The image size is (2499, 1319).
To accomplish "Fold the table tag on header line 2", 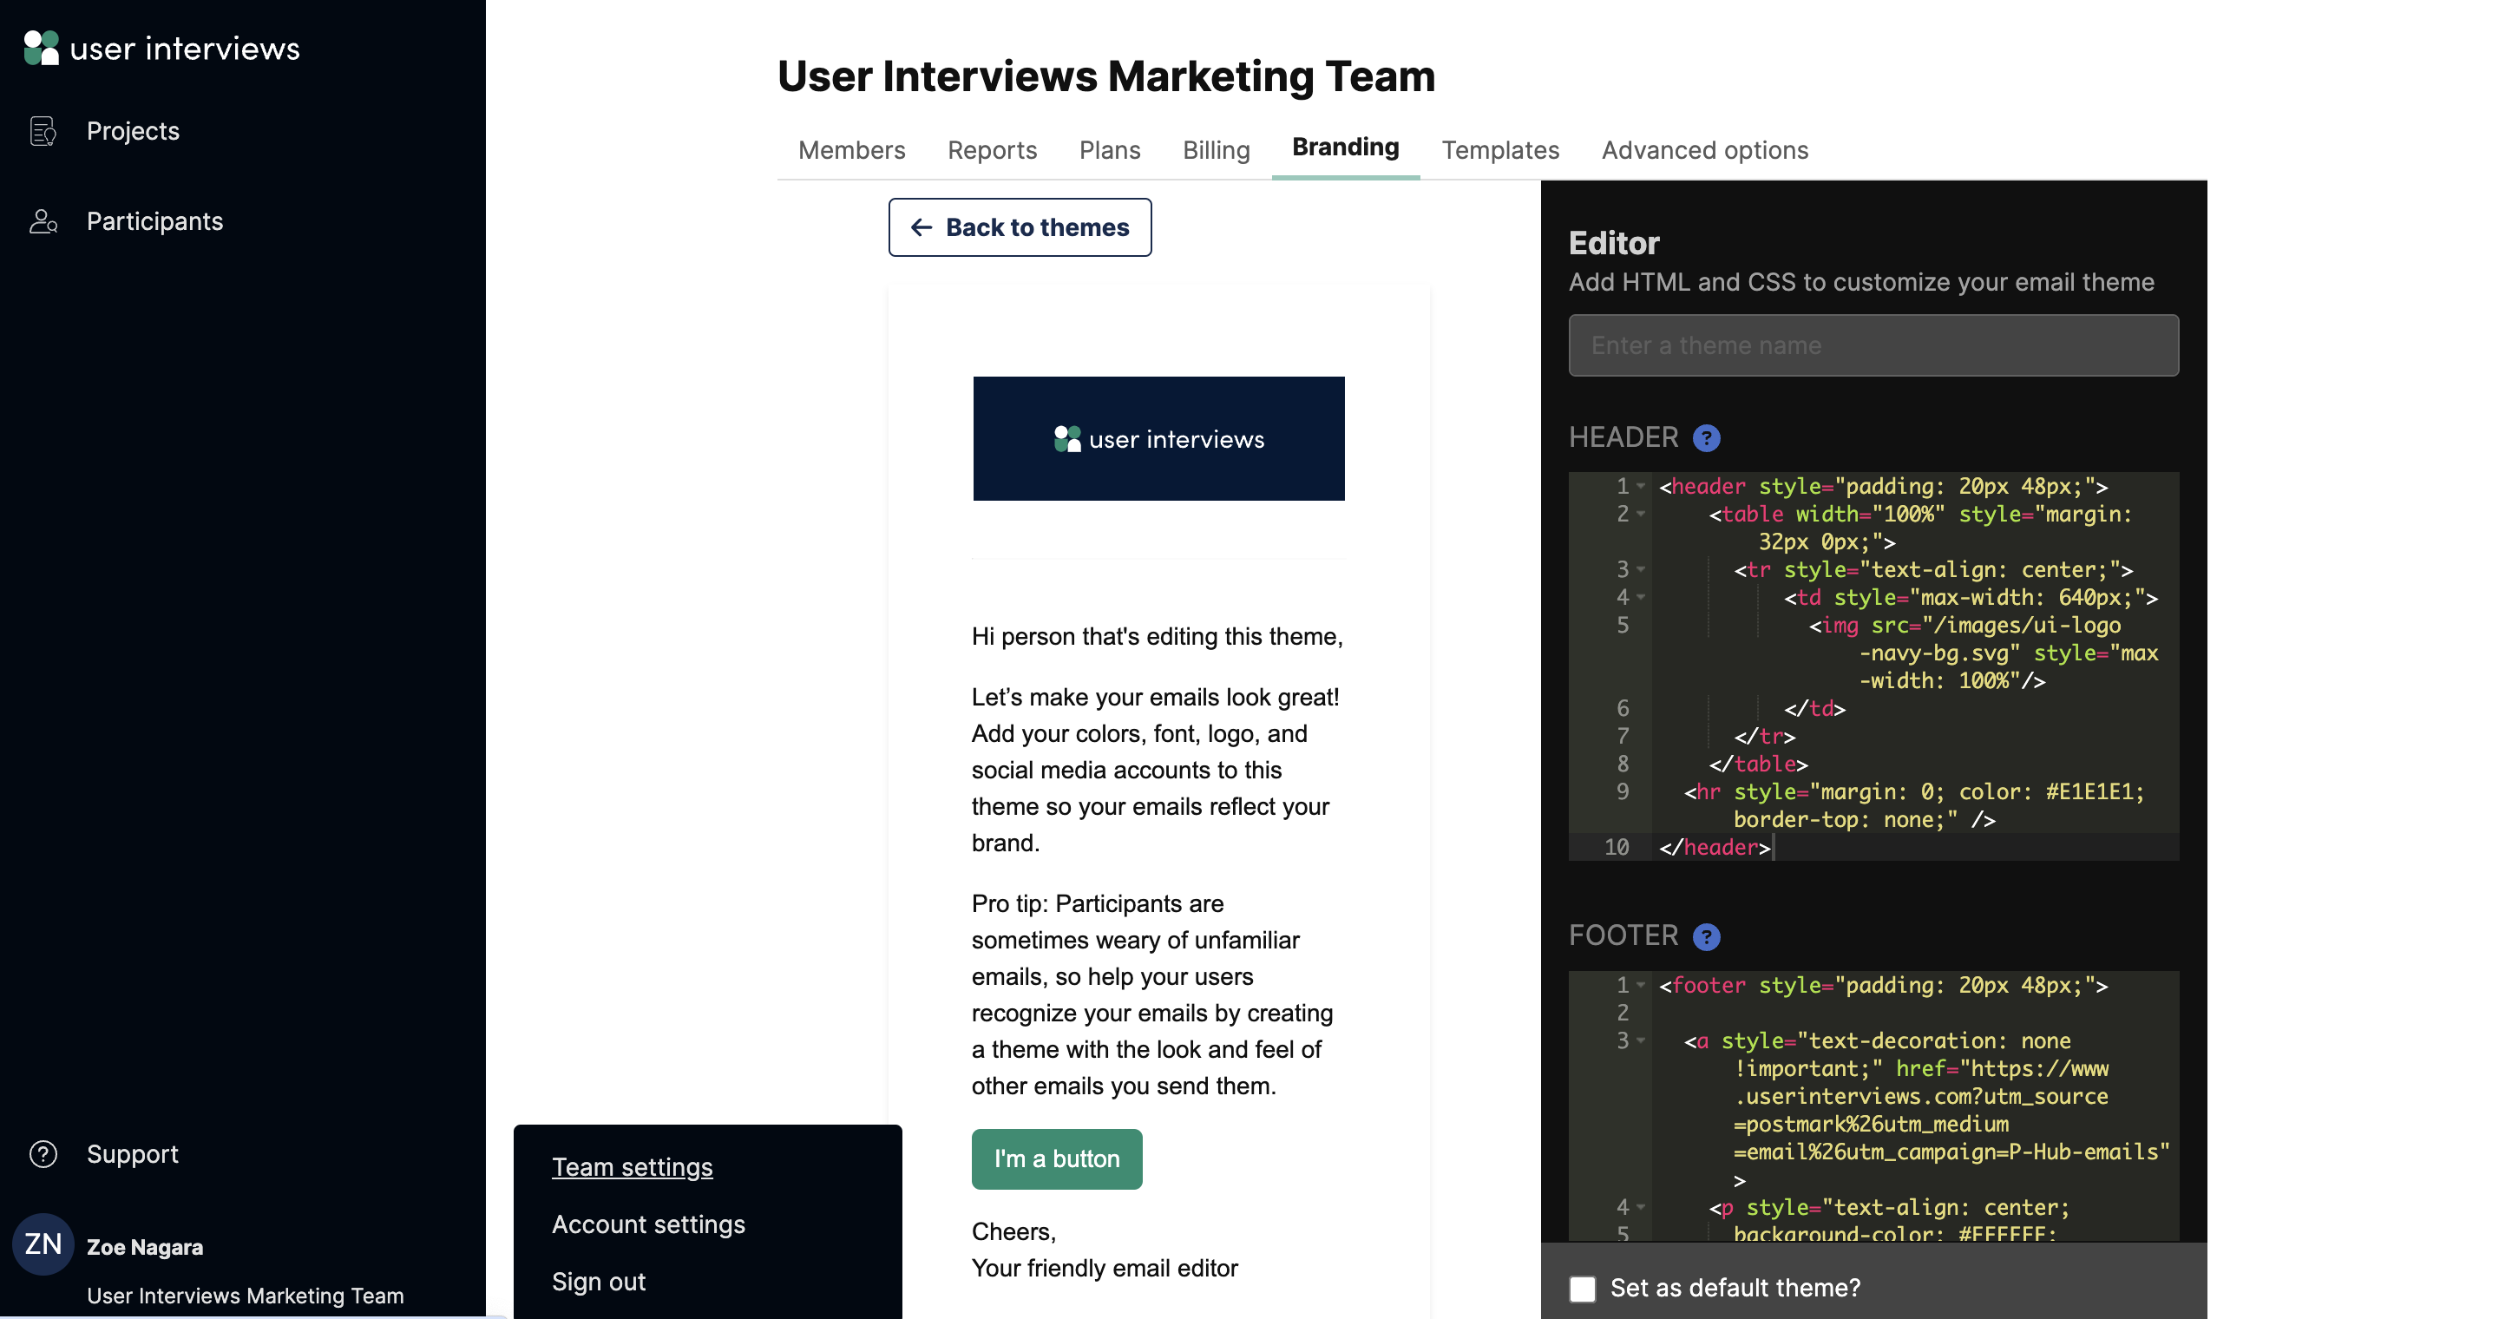I will tap(1642, 515).
